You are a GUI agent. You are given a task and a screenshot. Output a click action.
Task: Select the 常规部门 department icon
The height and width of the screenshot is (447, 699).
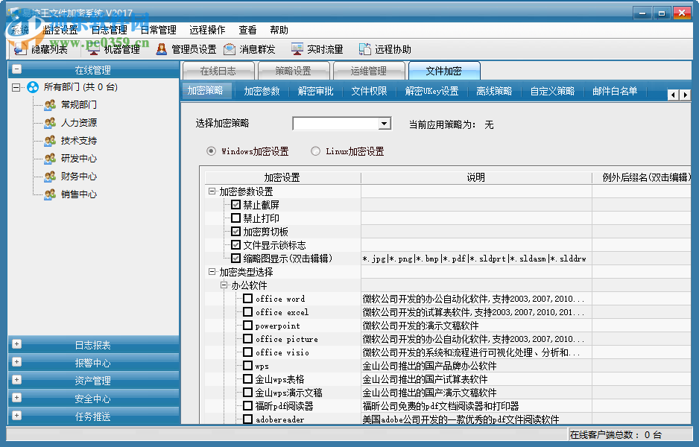tap(50, 105)
